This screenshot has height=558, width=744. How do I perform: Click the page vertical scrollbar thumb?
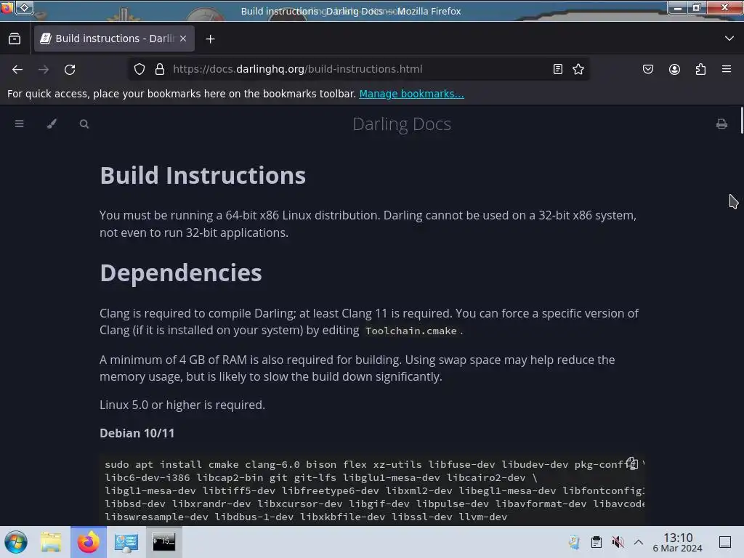coord(741,121)
